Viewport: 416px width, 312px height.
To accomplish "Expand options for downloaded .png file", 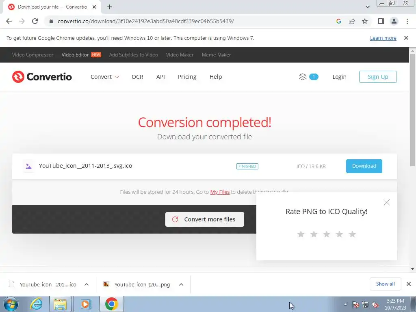I will [181, 284].
